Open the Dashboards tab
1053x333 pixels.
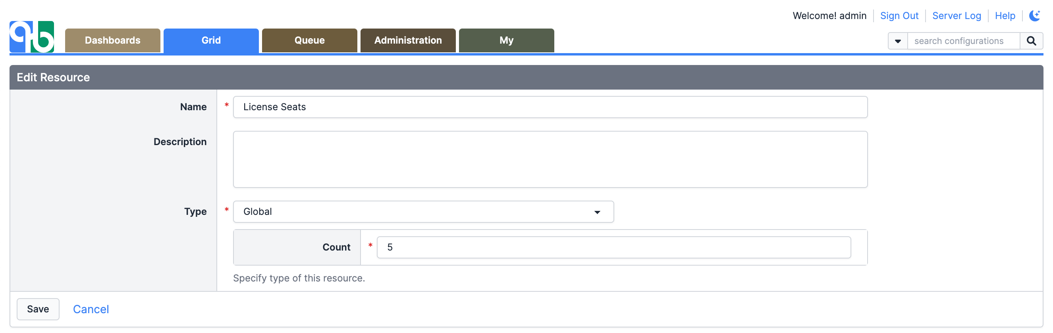coord(112,40)
